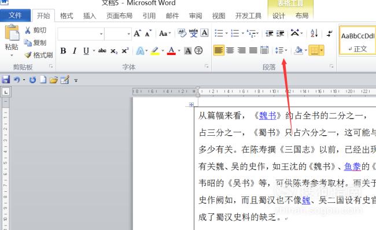Viewport: 376px width, 230px height.
Task: Toggle Superscript formatting
Action: tap(125, 50)
